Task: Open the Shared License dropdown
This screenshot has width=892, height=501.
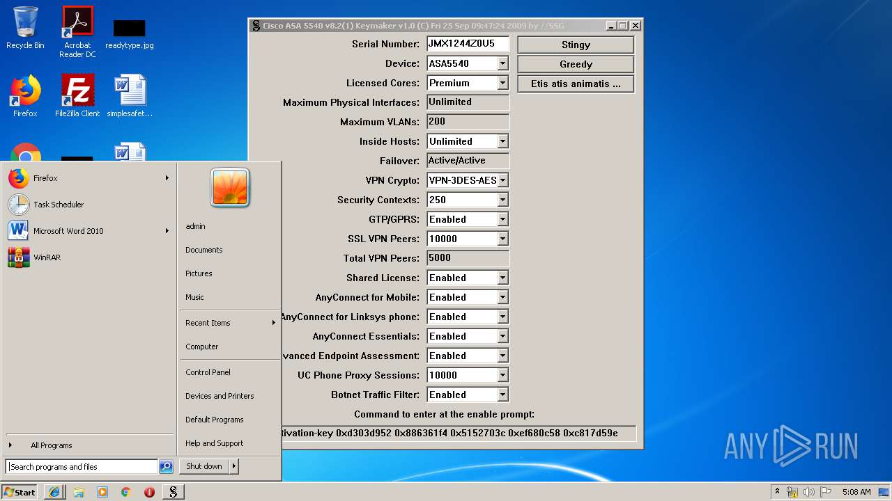Action: (x=502, y=278)
